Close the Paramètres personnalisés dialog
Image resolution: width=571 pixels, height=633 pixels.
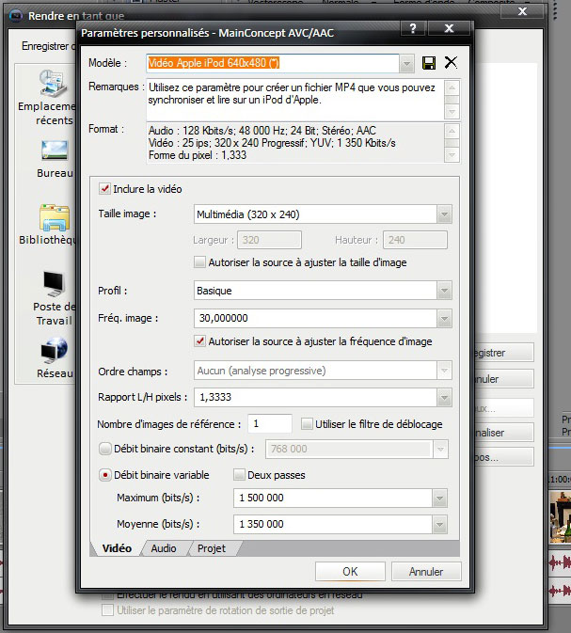(x=449, y=28)
